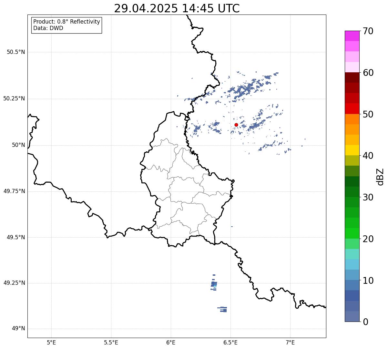Click the yellow swatch above 40
This screenshot has width=388, height=349.
352,150
